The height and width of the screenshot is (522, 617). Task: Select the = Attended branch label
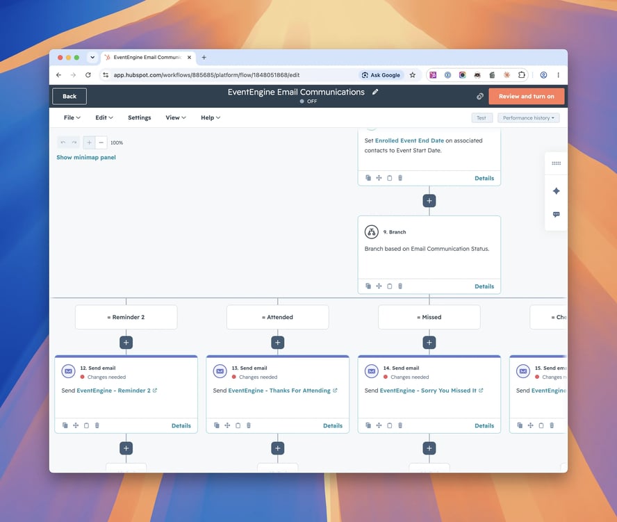point(278,317)
